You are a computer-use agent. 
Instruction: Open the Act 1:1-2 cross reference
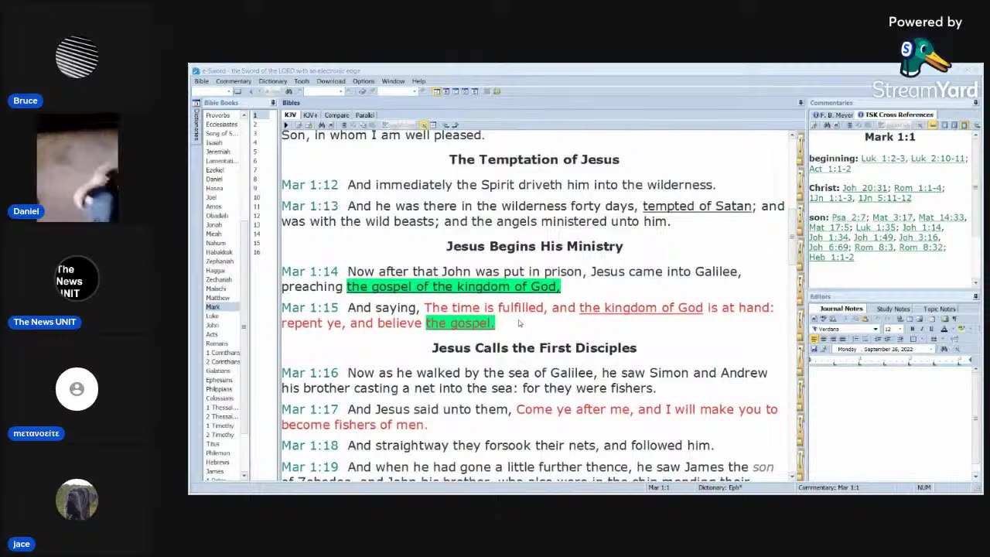click(830, 169)
